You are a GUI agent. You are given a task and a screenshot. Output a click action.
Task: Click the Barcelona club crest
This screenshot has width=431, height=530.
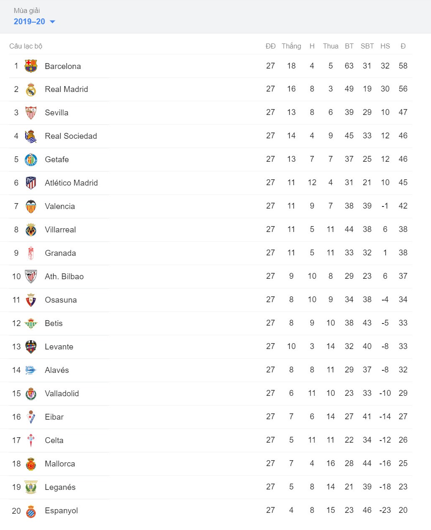click(x=31, y=66)
